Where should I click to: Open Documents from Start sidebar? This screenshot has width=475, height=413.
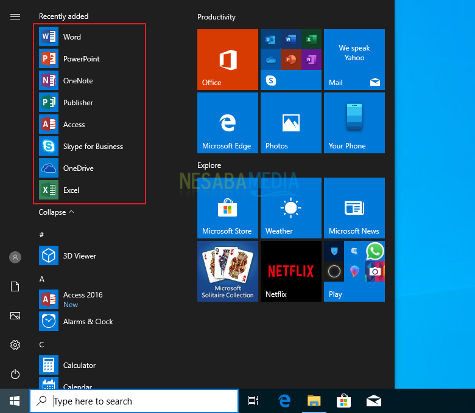[15, 286]
